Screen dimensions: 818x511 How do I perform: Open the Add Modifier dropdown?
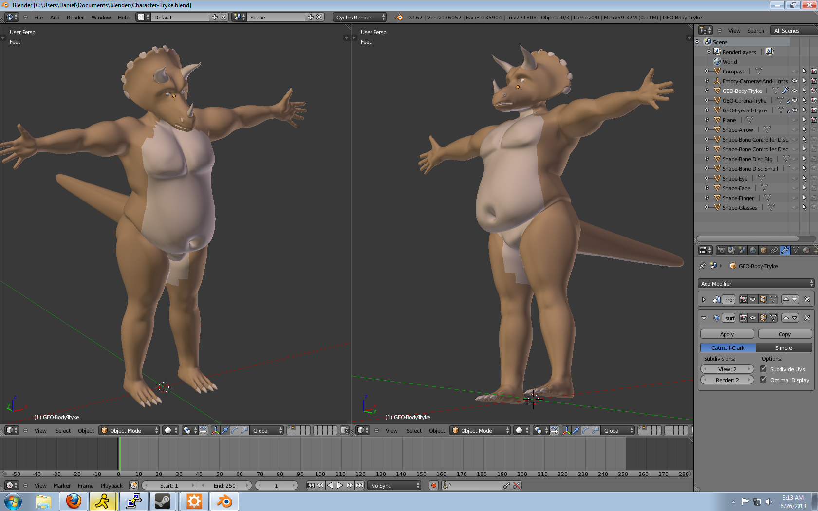[x=756, y=283]
